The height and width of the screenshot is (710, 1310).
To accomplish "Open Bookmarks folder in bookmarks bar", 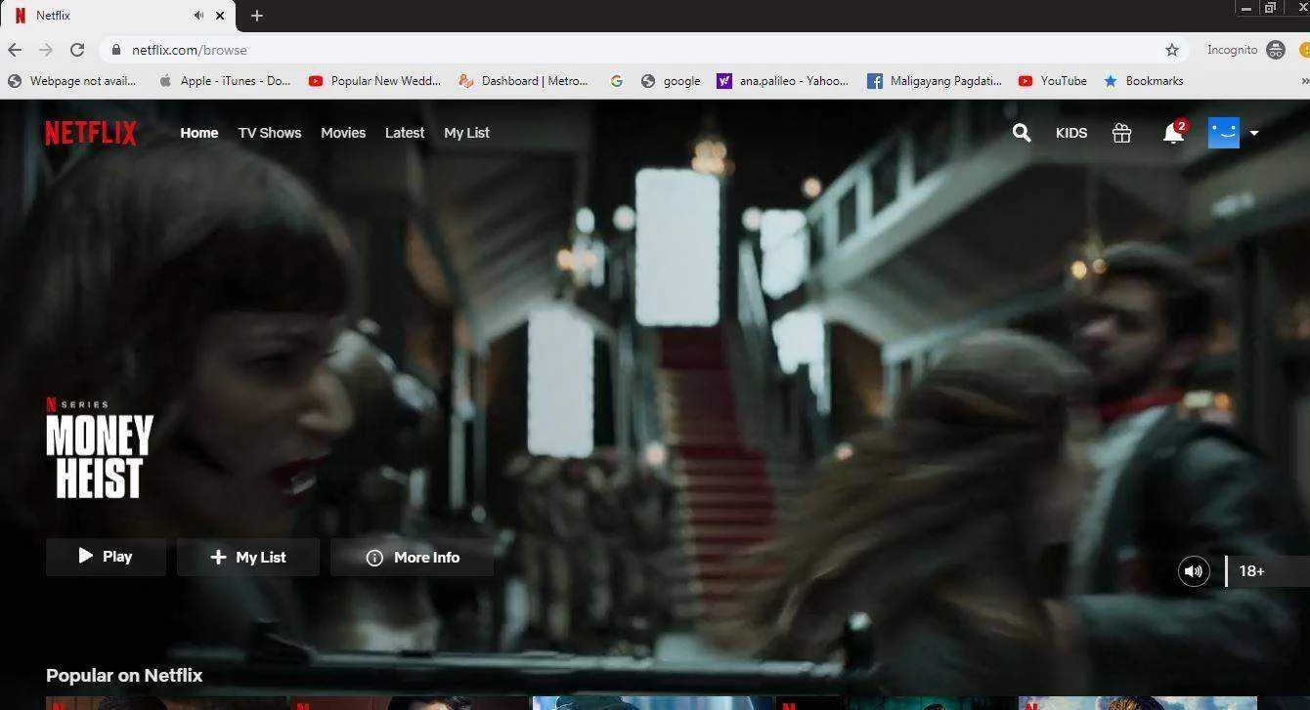I will 1144,81.
